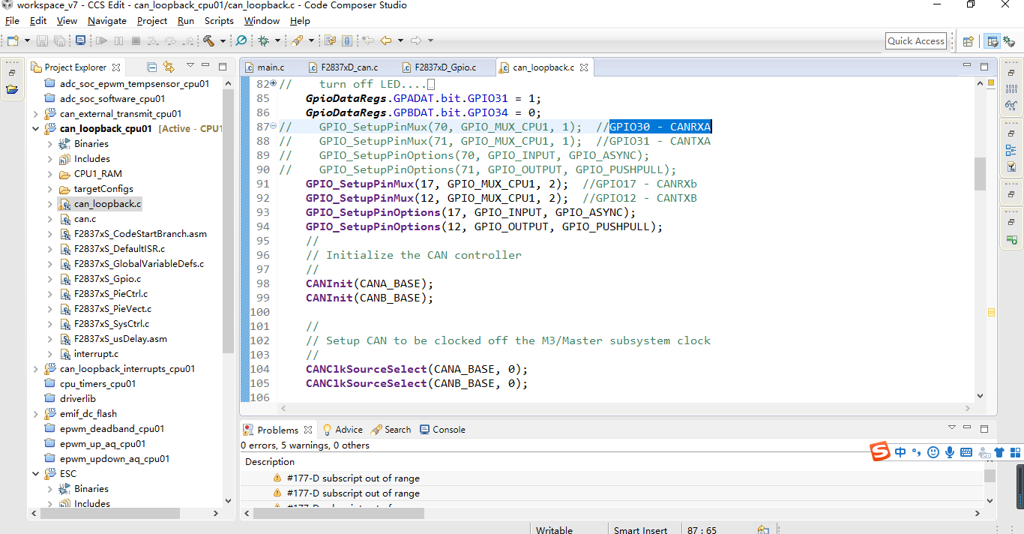
Task: Collapse the can_loopback_cpu01 project tree
Action: point(36,129)
